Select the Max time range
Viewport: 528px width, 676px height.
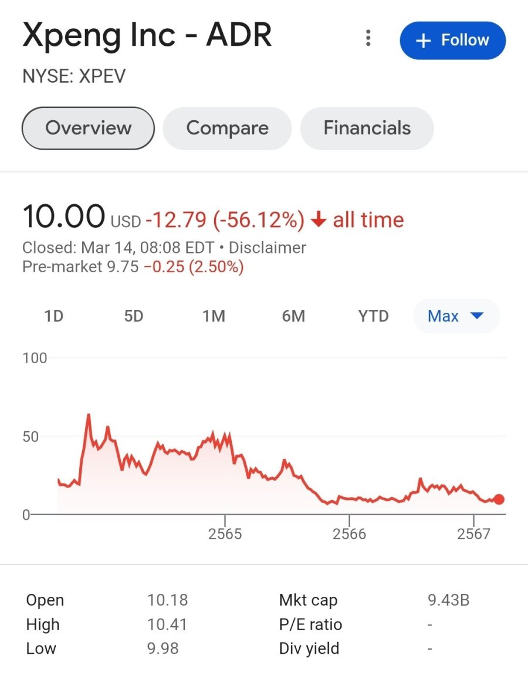456,316
